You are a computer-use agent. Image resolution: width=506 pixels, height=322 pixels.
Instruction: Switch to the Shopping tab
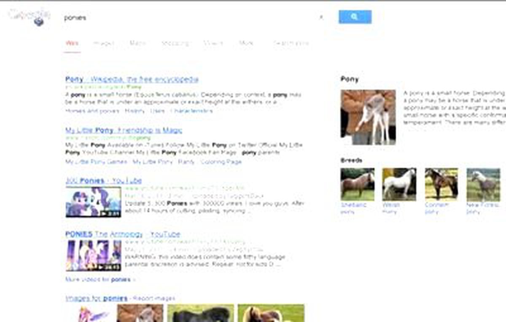tap(175, 43)
